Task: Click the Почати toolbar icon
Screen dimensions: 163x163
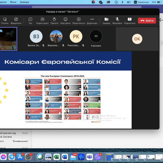Action: tap(5, 21)
